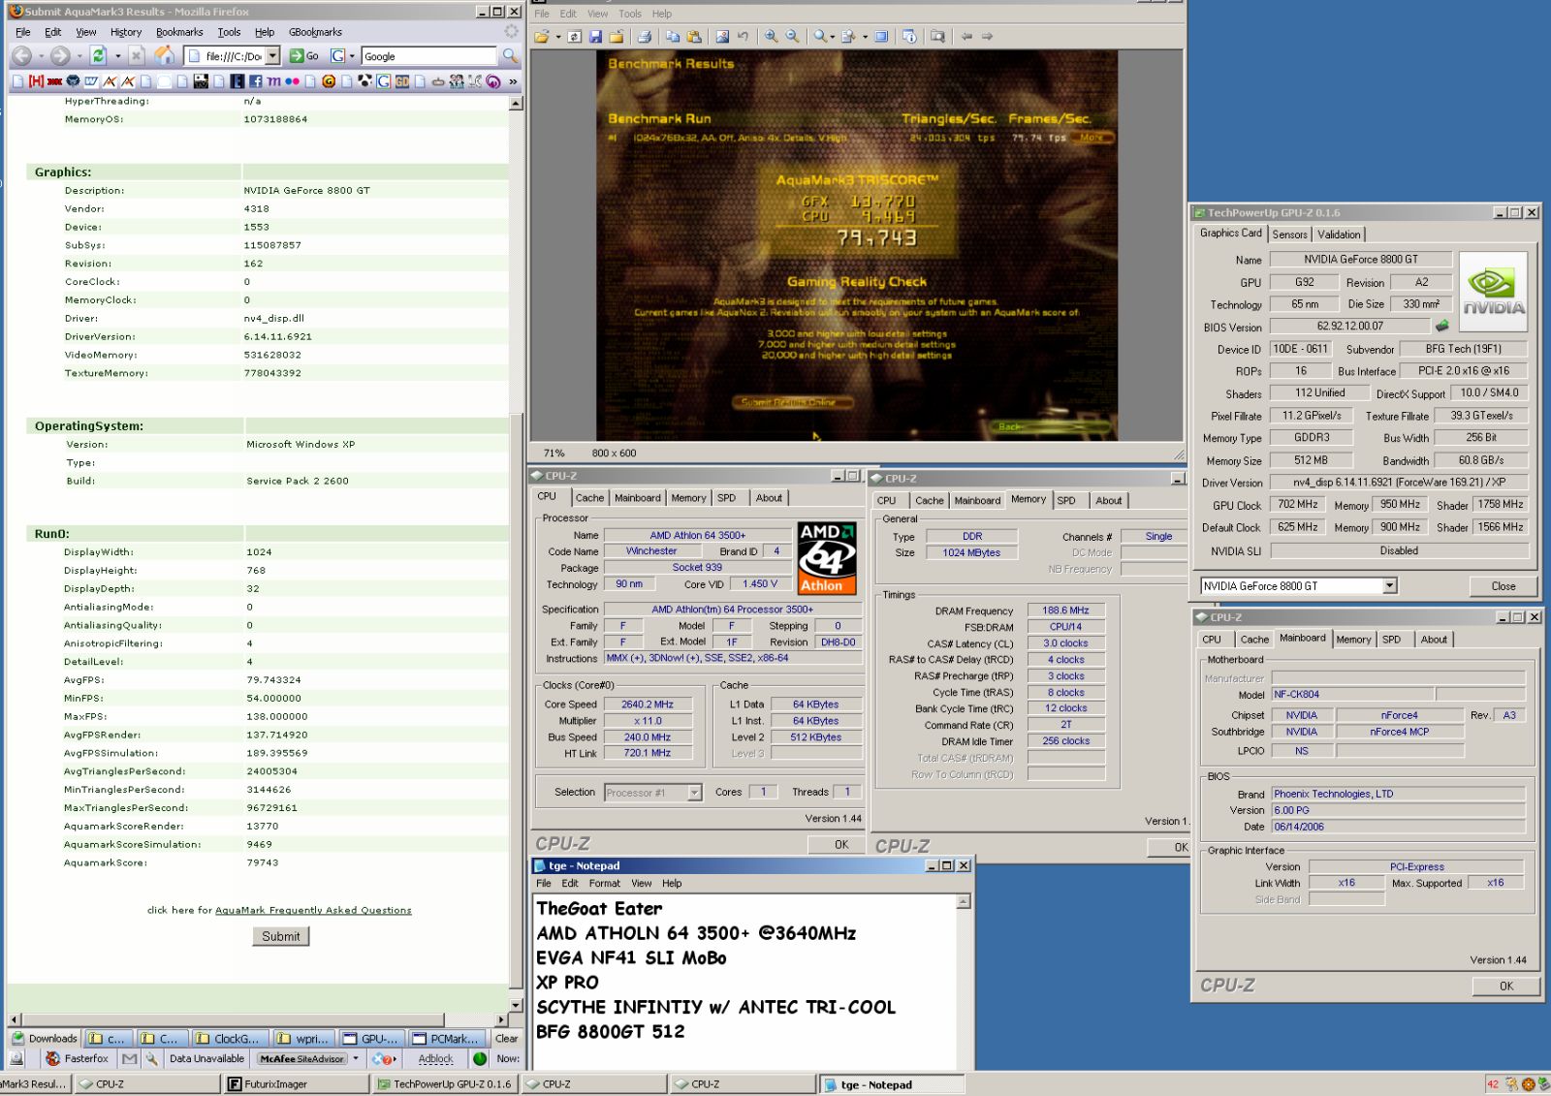This screenshot has height=1096, width=1551.
Task: Expand Firefox address bar dropdown
Action: [x=273, y=56]
